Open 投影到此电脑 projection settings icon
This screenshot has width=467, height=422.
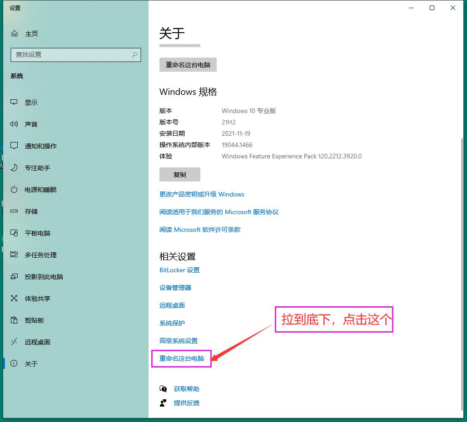pos(14,277)
